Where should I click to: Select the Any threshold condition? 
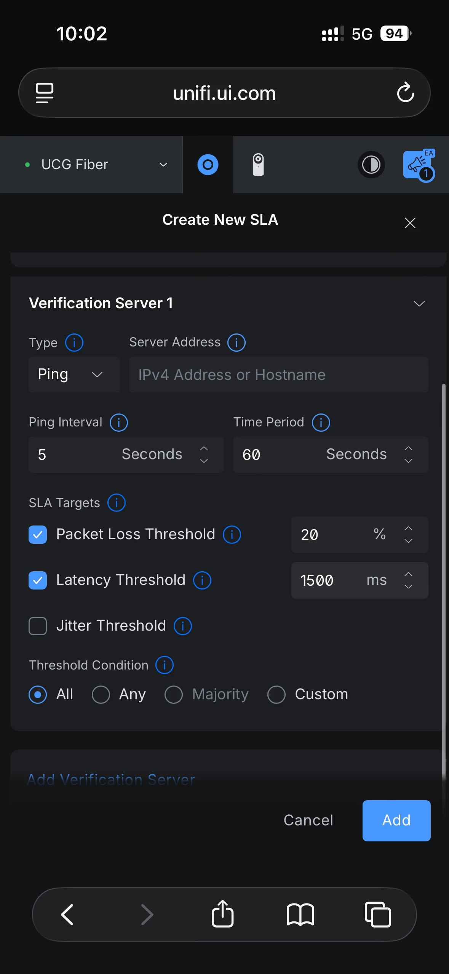point(101,694)
